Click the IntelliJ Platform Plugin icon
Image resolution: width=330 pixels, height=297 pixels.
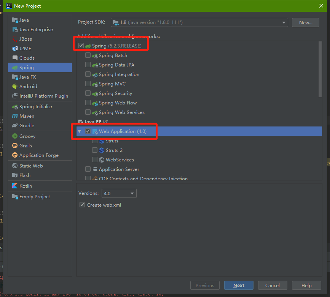coord(15,96)
